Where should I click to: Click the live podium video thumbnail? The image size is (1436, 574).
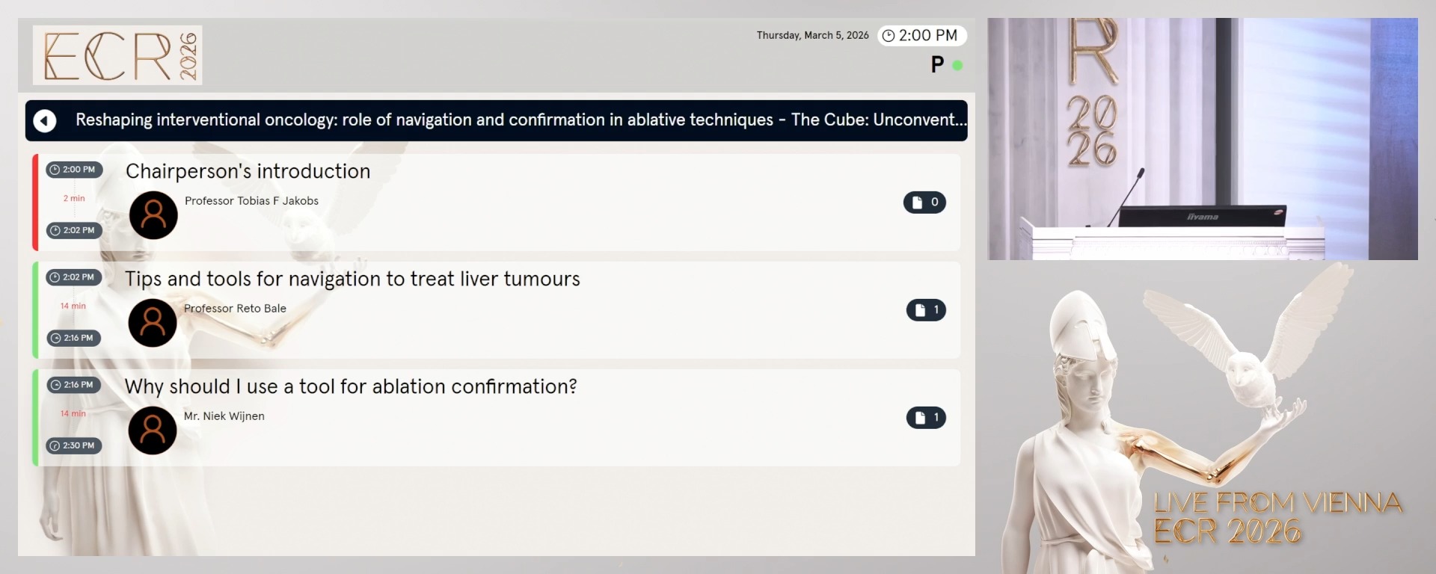point(1202,139)
